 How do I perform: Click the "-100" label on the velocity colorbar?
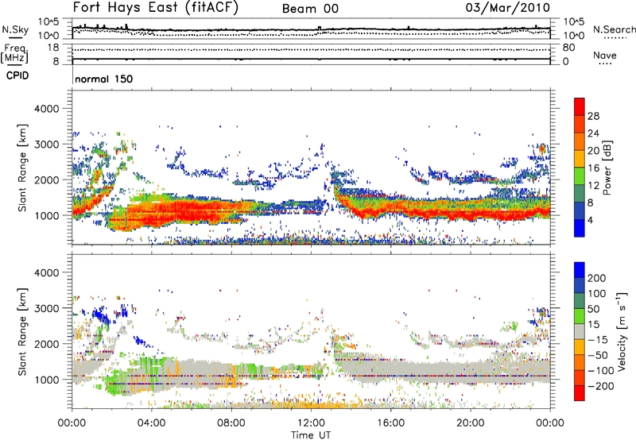click(x=600, y=371)
